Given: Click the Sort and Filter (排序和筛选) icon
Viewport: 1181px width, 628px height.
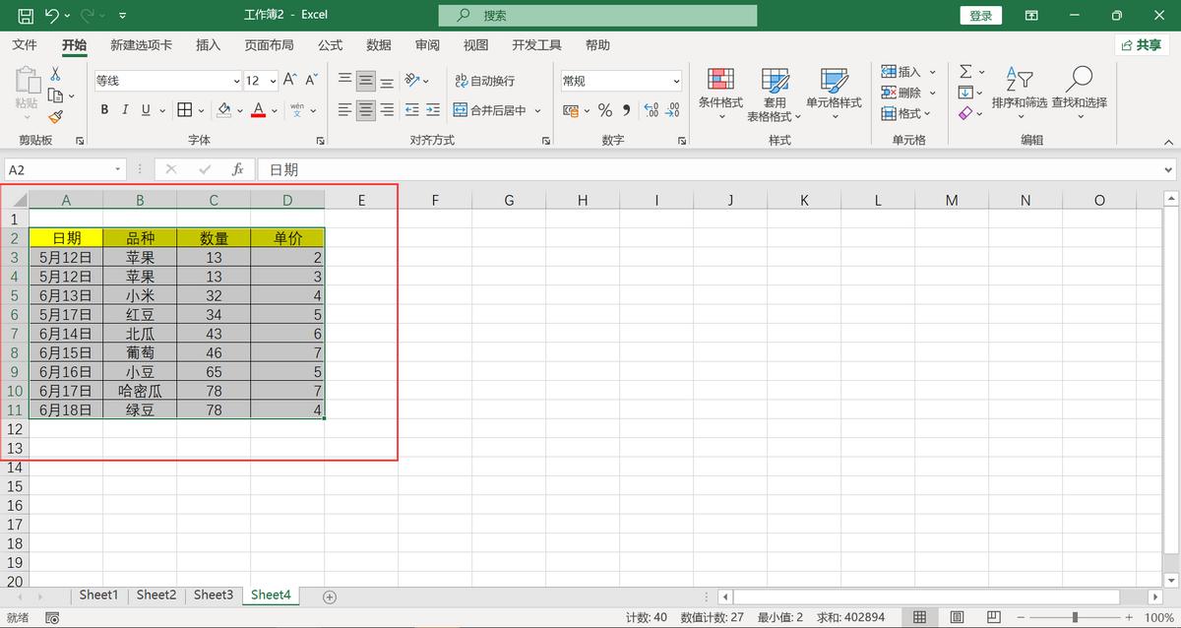Looking at the screenshot, I should pos(1019,89).
